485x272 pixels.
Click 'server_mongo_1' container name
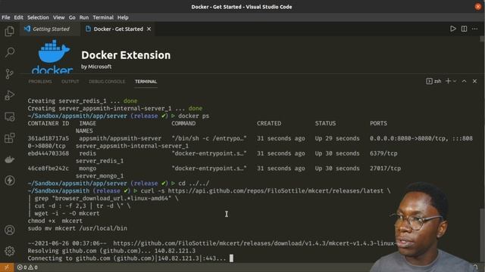pos(99,176)
